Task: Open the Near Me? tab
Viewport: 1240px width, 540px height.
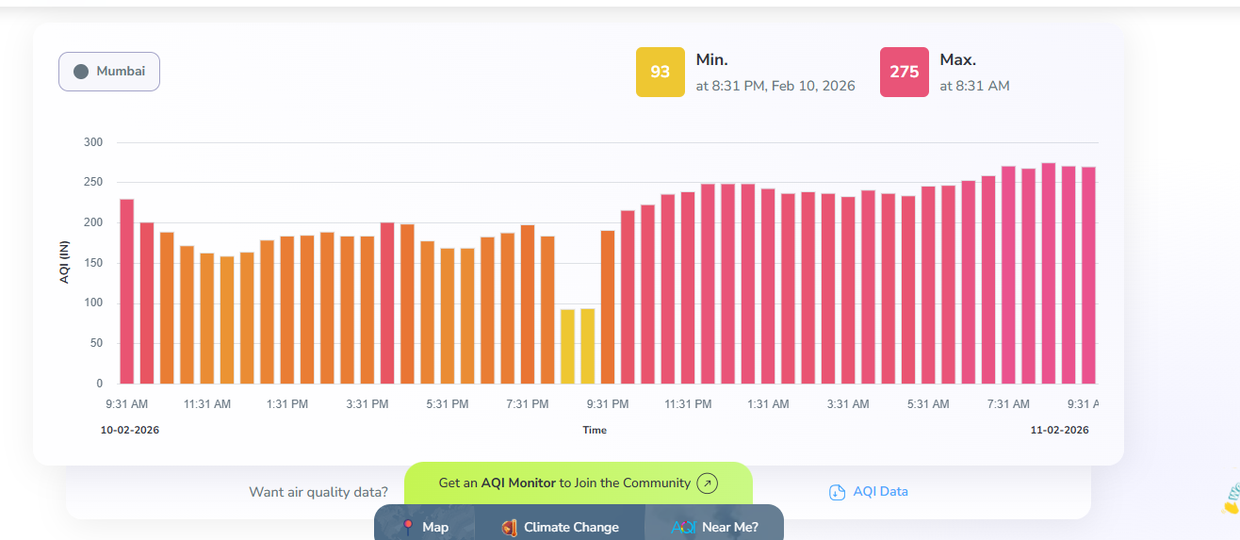Action: pos(714,527)
